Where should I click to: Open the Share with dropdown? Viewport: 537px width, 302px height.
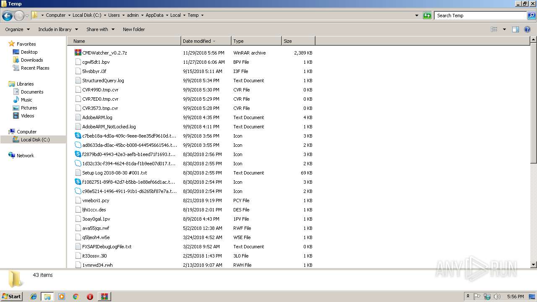100,29
